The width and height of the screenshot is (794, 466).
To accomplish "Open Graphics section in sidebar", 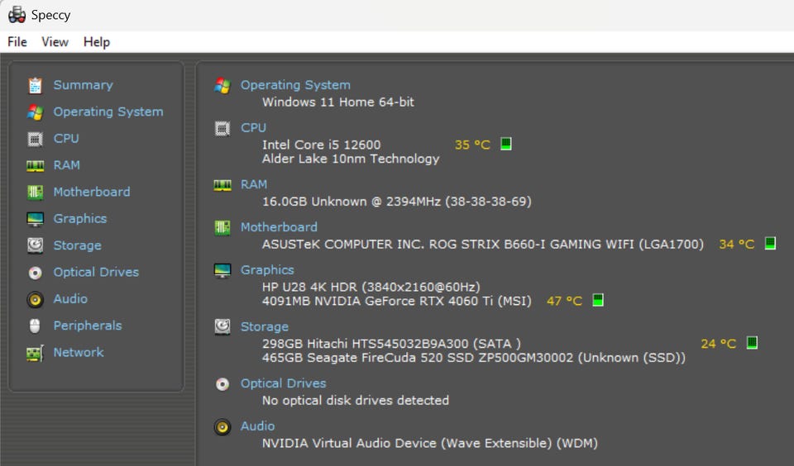I will click(x=80, y=219).
